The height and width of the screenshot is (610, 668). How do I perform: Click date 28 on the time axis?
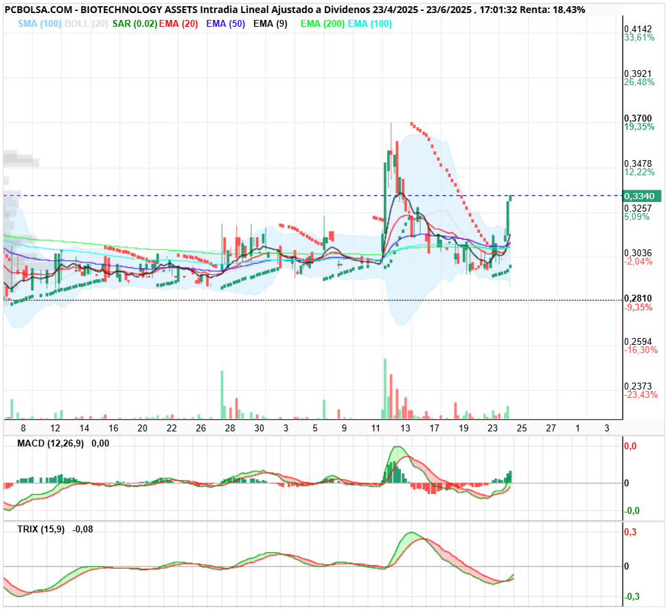(x=230, y=428)
